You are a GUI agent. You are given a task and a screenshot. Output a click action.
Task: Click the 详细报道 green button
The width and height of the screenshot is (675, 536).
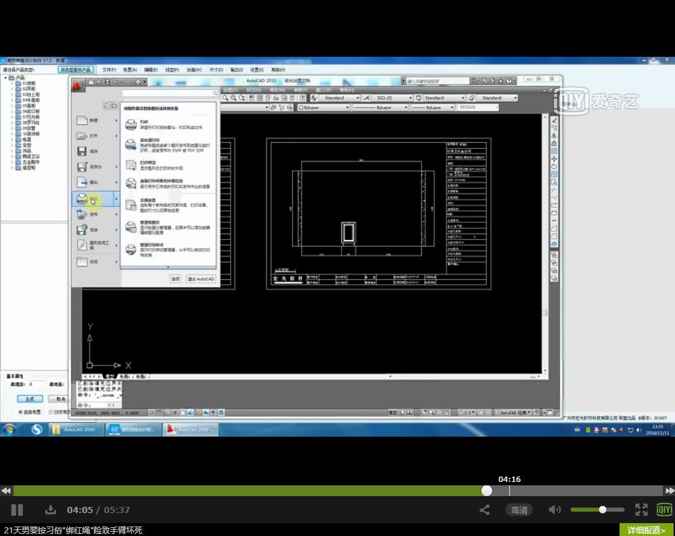(647, 530)
